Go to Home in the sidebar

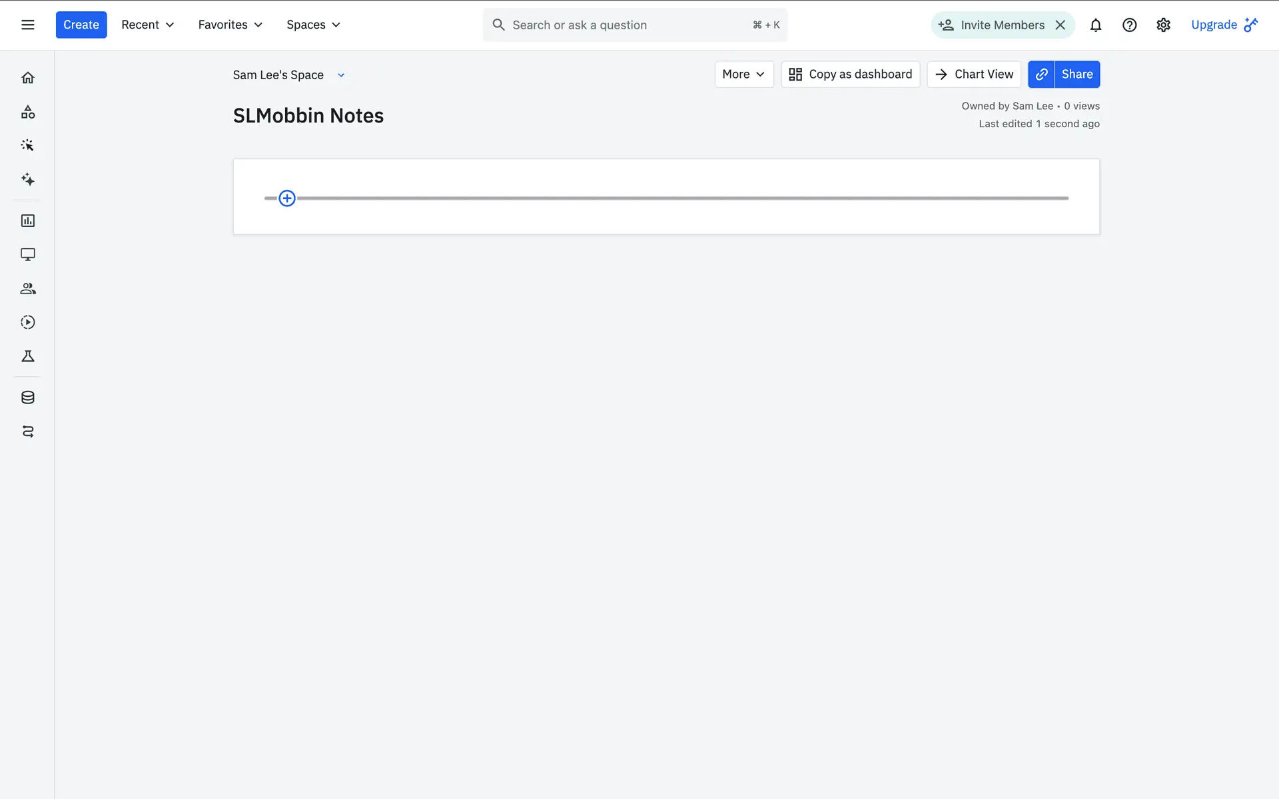point(27,78)
